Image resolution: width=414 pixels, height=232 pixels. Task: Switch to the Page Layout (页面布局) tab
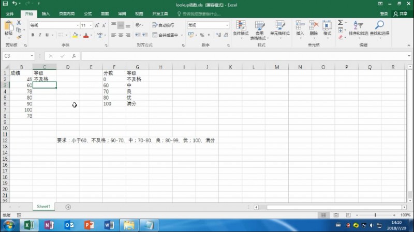tap(67, 14)
